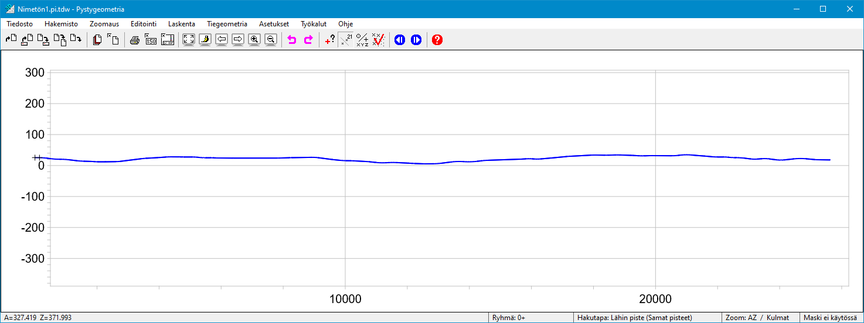Image resolution: width=864 pixels, height=323 pixels.
Task: Click the red checkmark points icon
Action: pyautogui.click(x=379, y=40)
